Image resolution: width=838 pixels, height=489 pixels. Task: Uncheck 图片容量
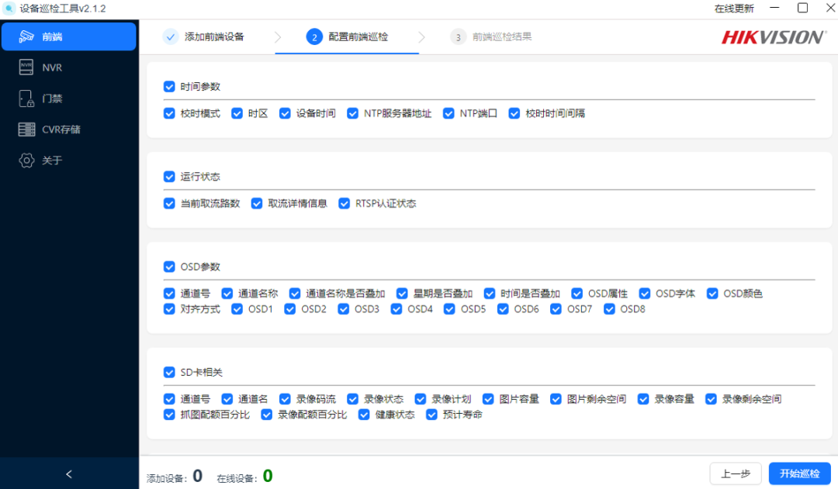(x=488, y=399)
